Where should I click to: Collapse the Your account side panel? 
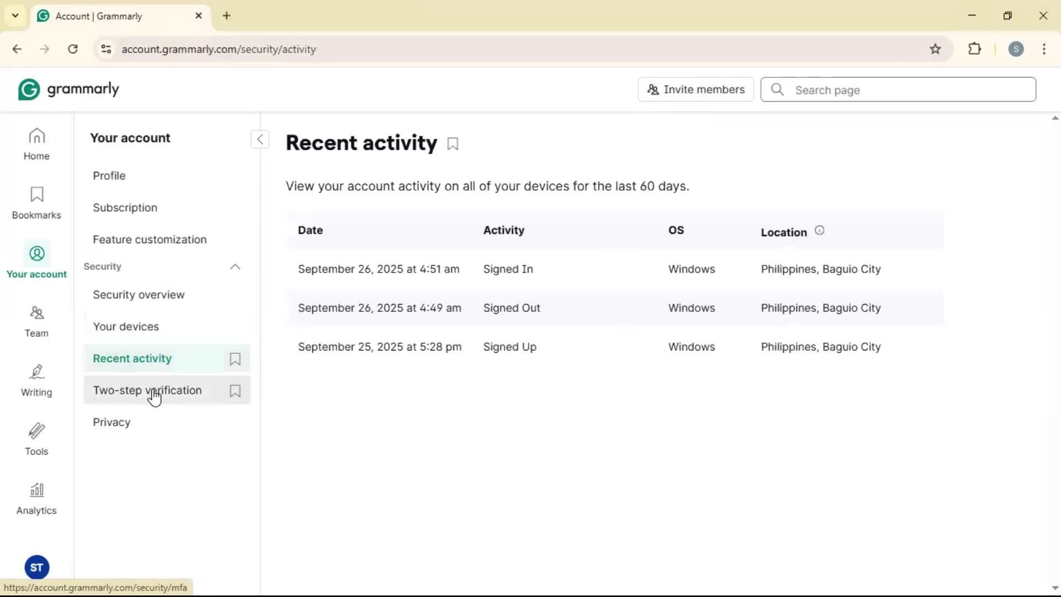tap(260, 139)
